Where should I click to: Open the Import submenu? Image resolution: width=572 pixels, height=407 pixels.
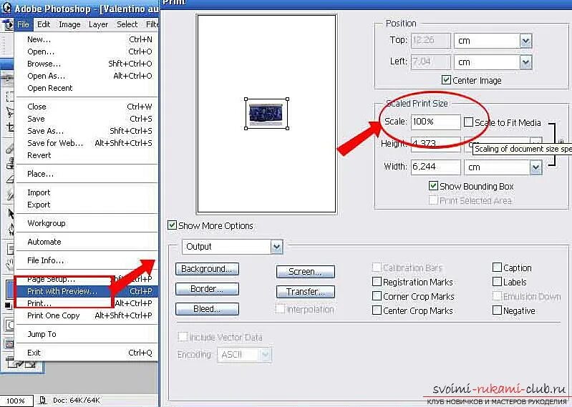pos(87,192)
